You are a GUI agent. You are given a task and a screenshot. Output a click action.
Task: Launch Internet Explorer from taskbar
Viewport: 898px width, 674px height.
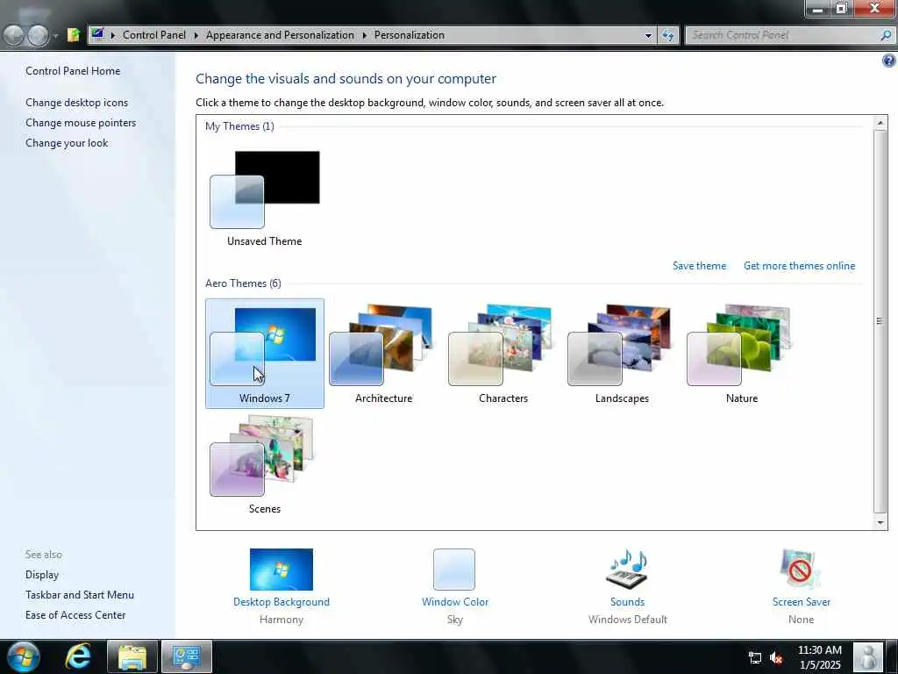point(77,656)
